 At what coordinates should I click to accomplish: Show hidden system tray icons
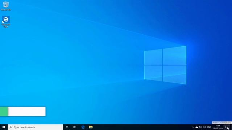192,127
